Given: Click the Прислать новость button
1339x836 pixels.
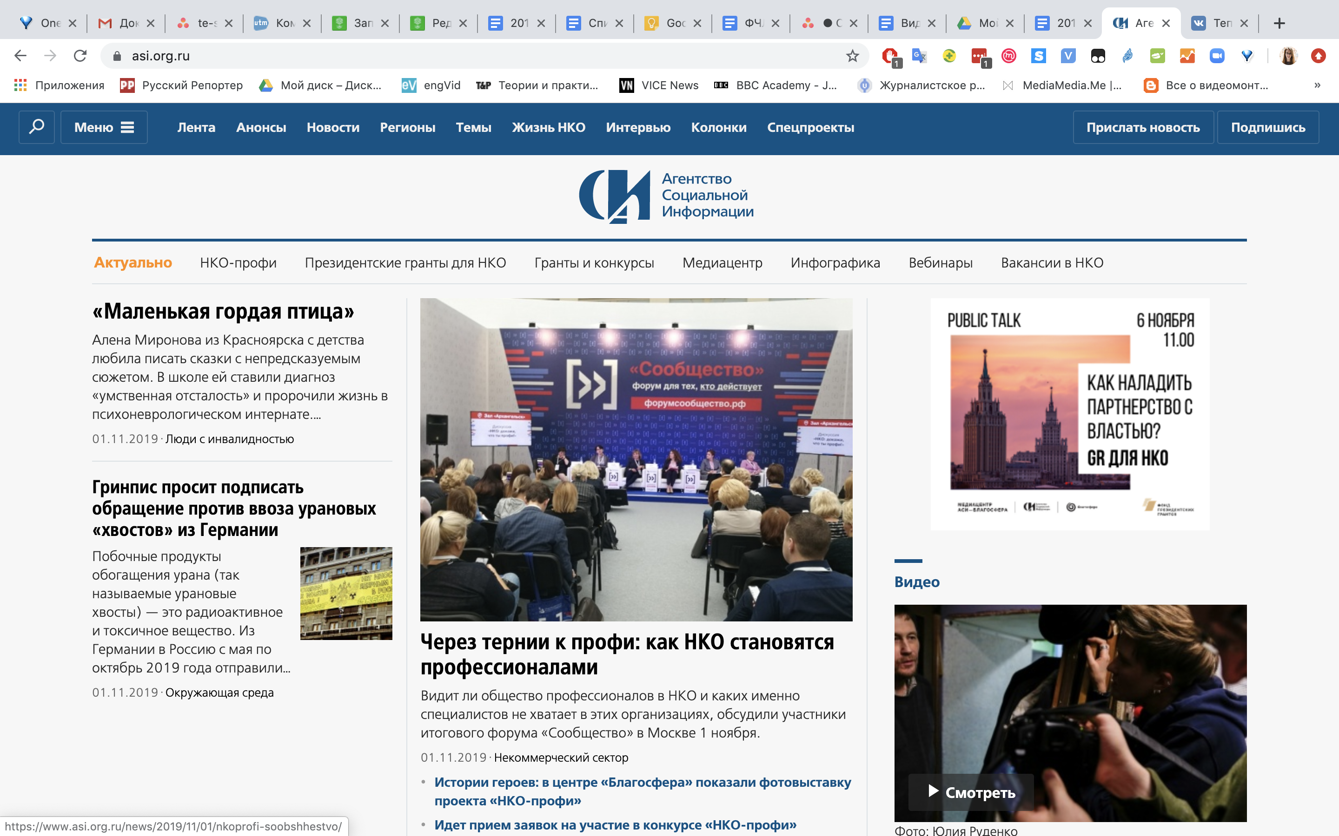Looking at the screenshot, I should (x=1143, y=127).
